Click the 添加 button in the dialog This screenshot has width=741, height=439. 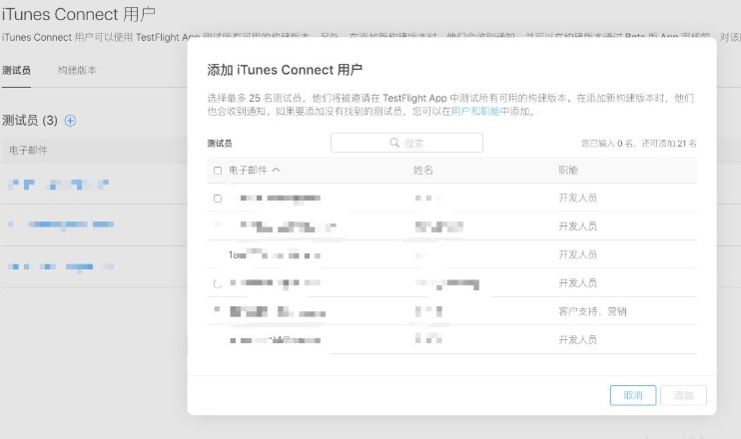coord(683,395)
